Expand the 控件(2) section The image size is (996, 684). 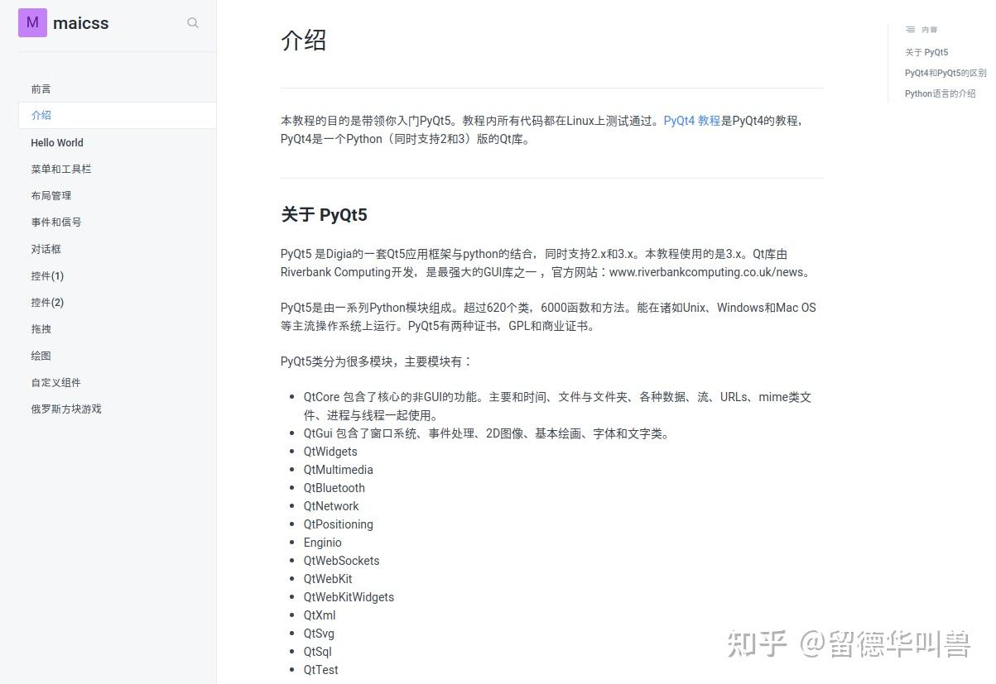[48, 302]
